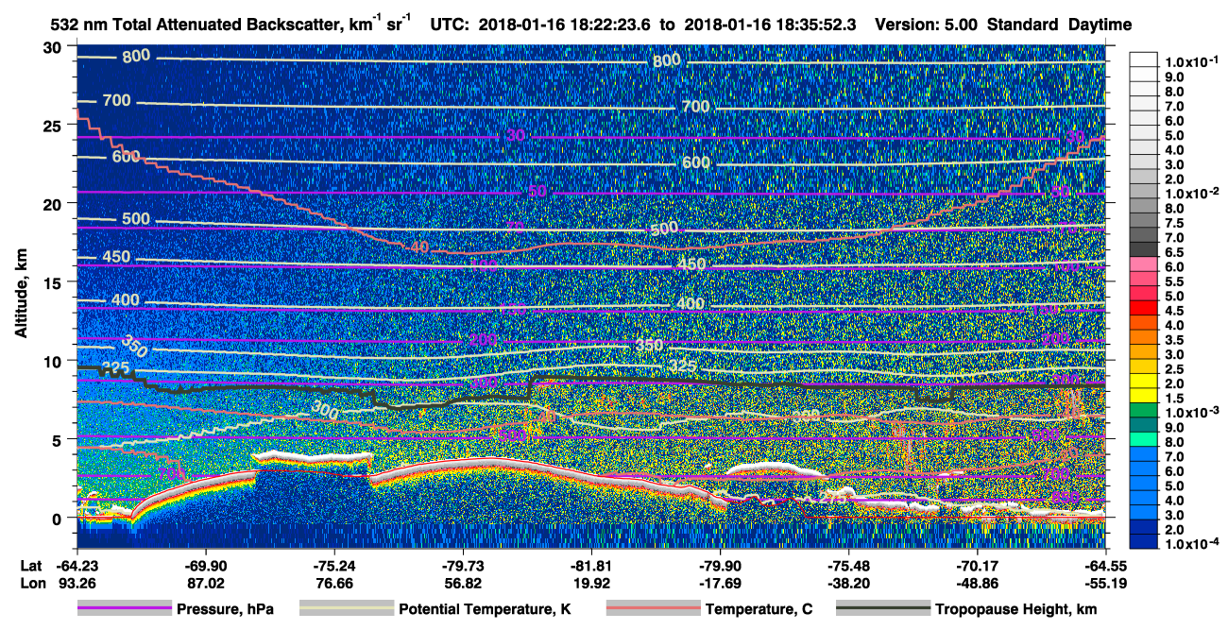Click longitude value '56.82'
This screenshot has height=630, width=1228.
pos(462,584)
